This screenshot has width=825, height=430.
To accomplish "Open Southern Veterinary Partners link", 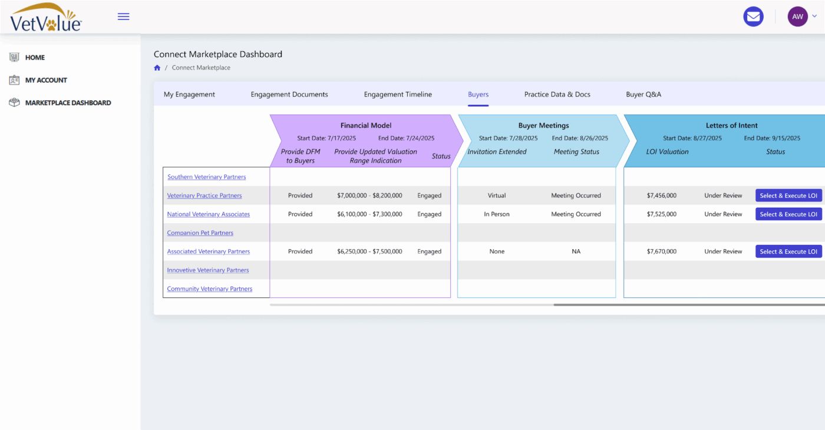I will pos(206,177).
